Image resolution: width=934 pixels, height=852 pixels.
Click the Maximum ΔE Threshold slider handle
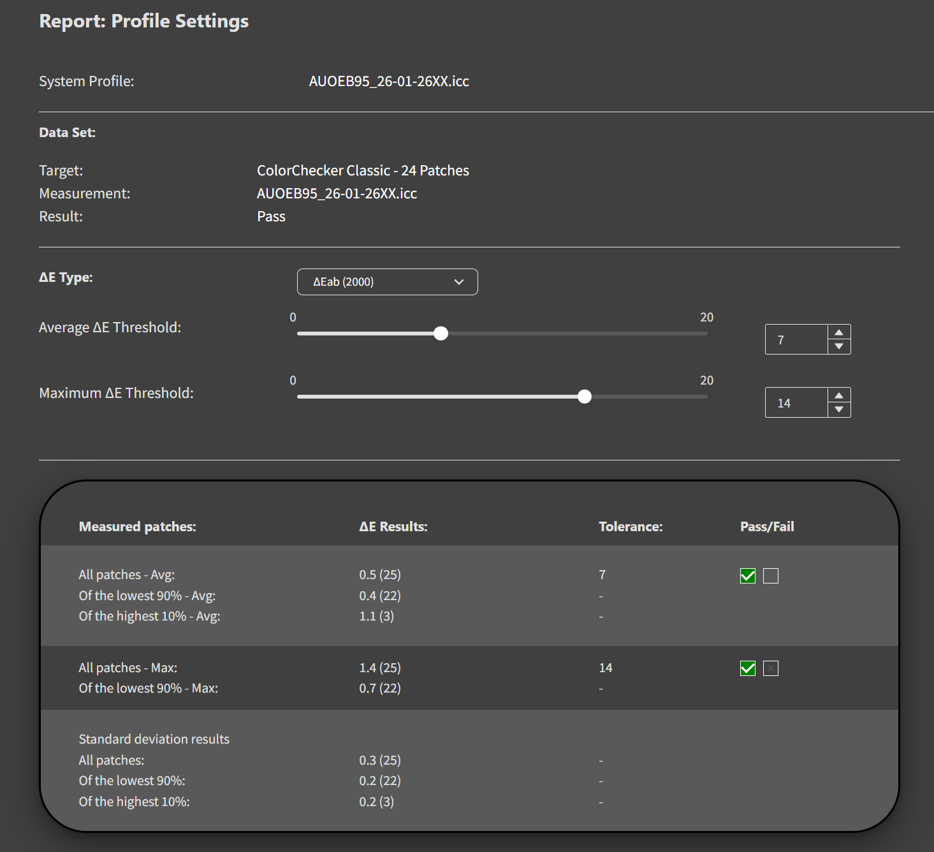pos(584,397)
